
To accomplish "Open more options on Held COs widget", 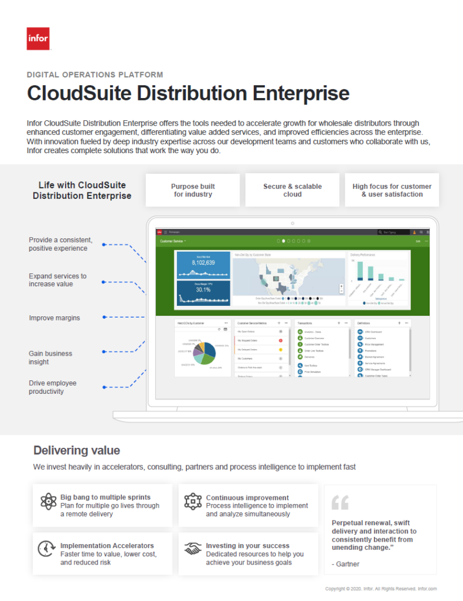I will point(226,323).
